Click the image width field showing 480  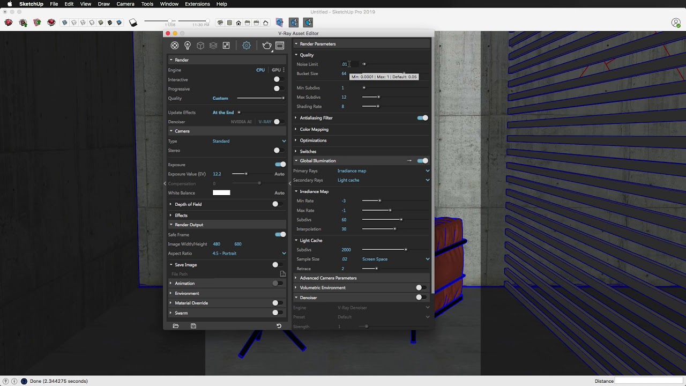click(x=217, y=244)
